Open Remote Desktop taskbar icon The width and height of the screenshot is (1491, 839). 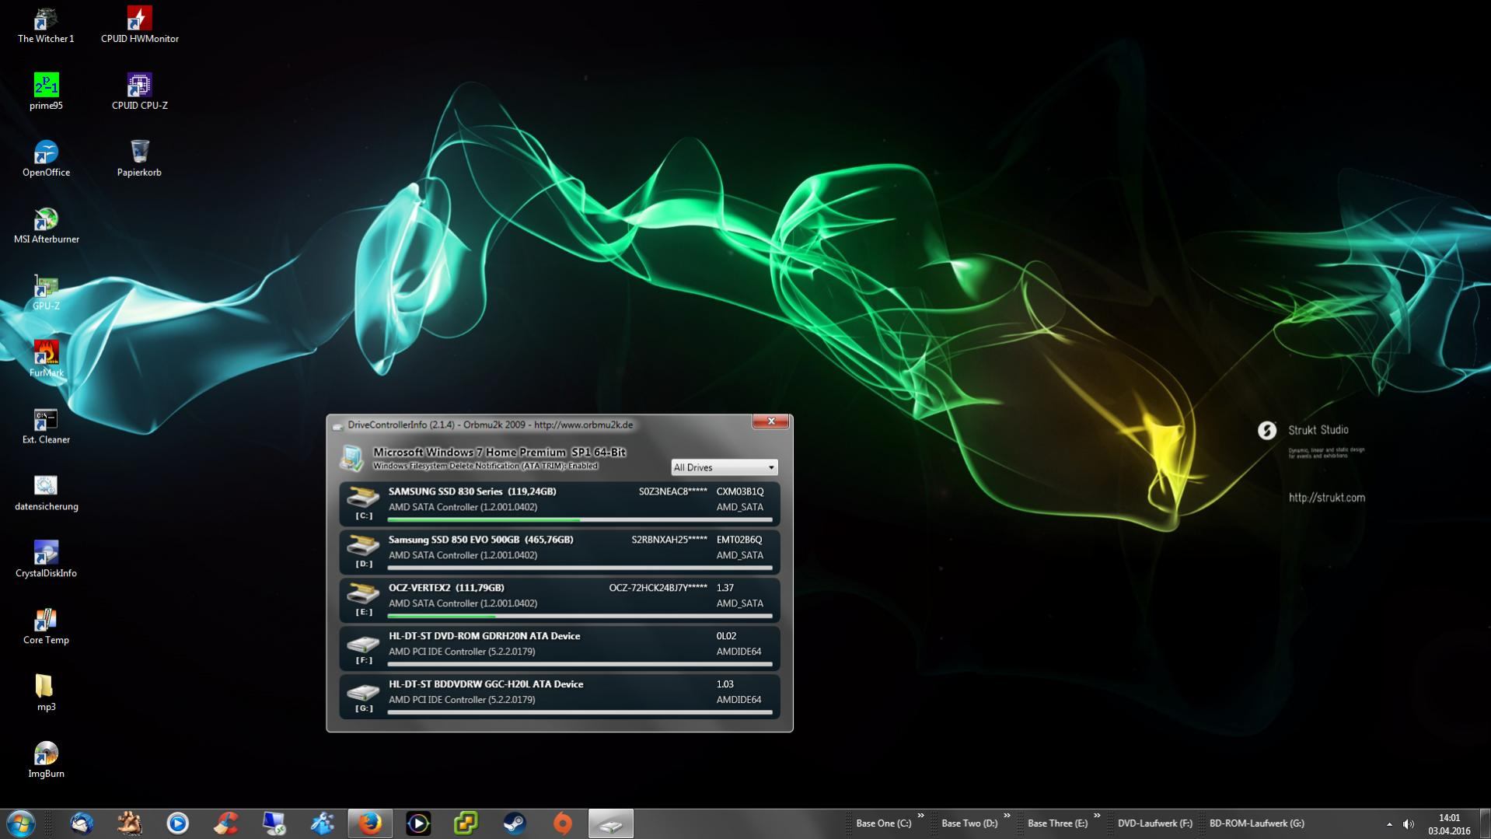[274, 823]
